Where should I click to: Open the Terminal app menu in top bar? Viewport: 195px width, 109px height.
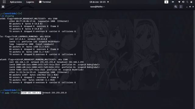tap(45, 2)
